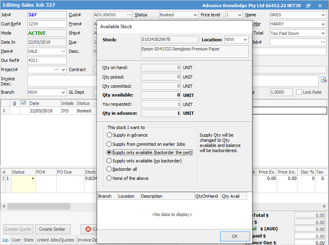This screenshot has height=245, width=329.
Task: Click the comment icon column header
Action: coord(23,103)
